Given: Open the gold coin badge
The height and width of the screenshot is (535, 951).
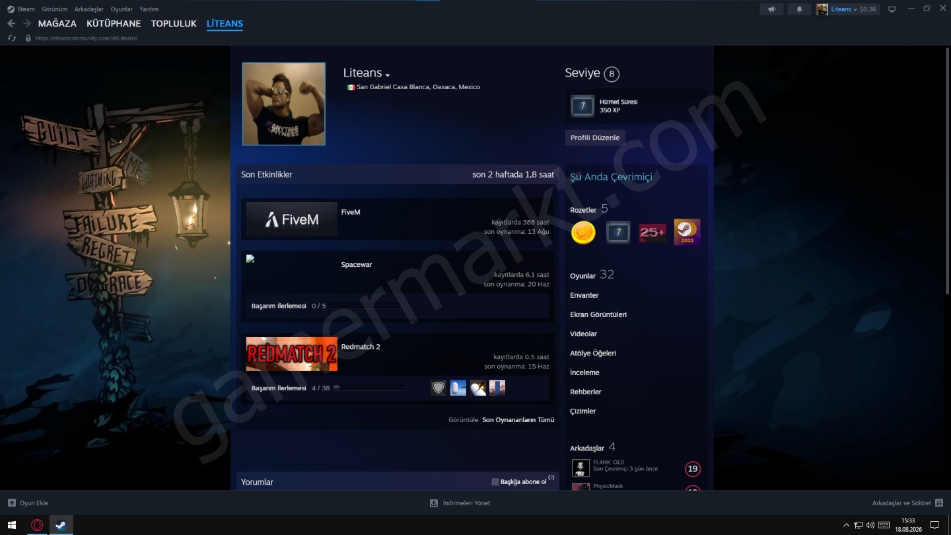Looking at the screenshot, I should (583, 232).
